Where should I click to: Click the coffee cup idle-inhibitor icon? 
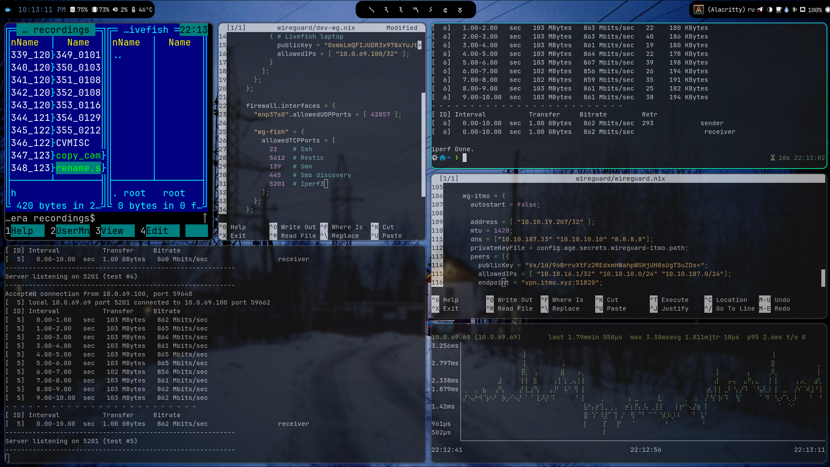pos(778,10)
